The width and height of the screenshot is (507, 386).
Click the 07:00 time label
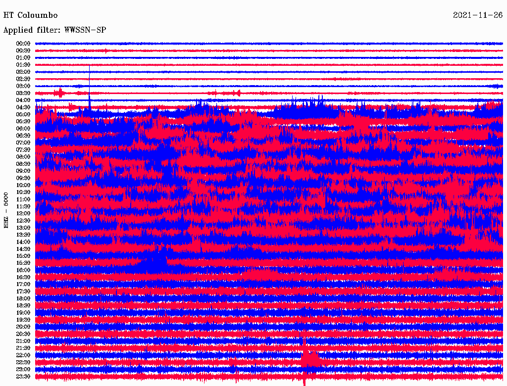[x=23, y=143]
